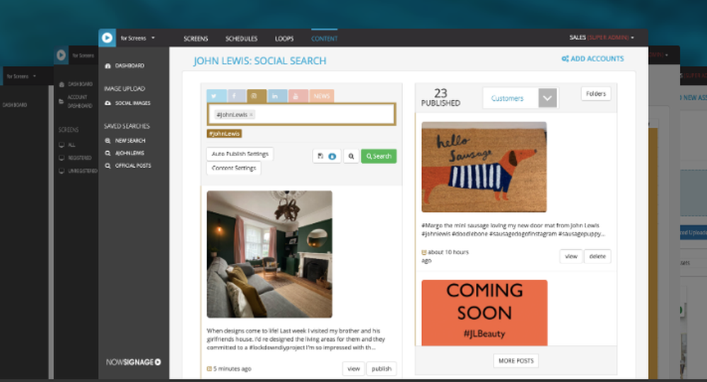Click the brown #JohnLewis hashtag label
This screenshot has height=382, width=707.
click(x=224, y=133)
